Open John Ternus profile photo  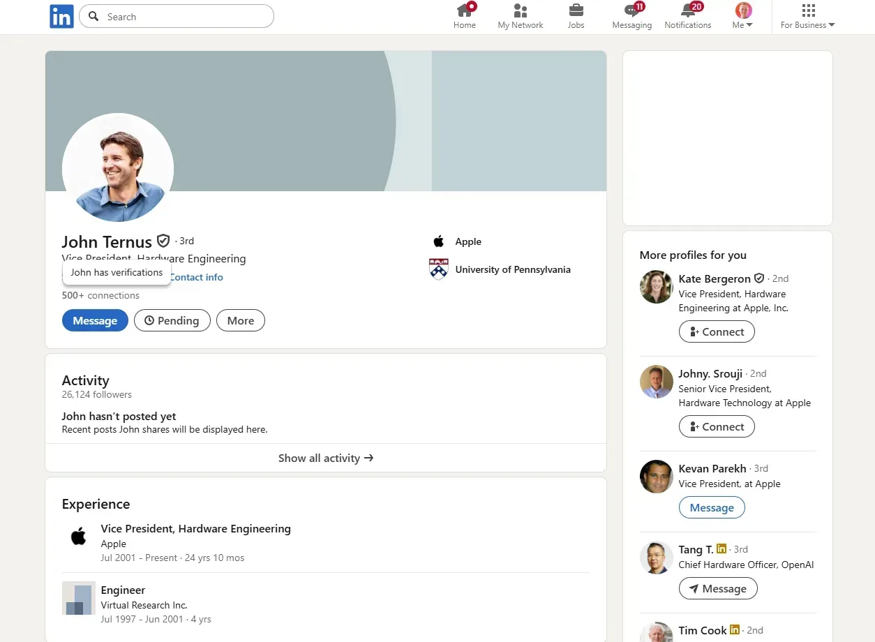[x=118, y=168]
